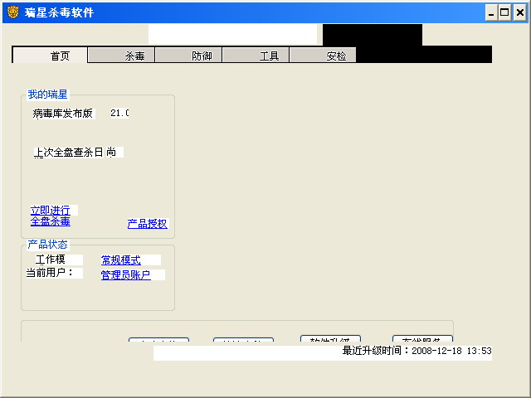Click the 我的瑞星 group heading
The height and width of the screenshot is (398, 531).
point(48,94)
